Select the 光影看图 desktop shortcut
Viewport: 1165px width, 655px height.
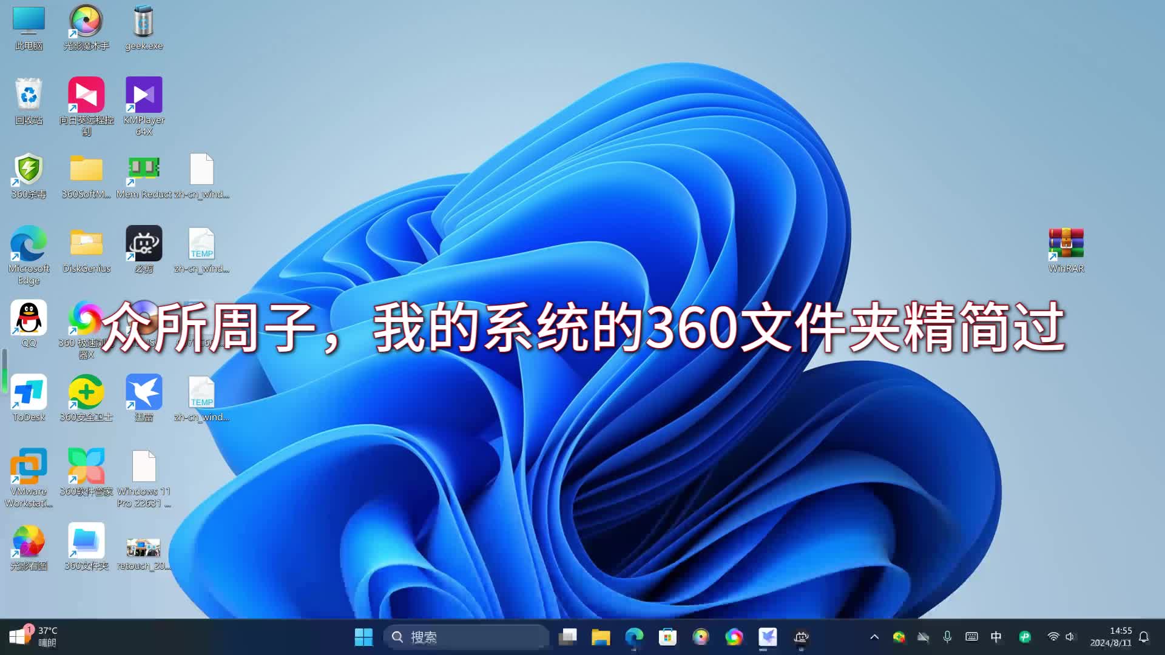[29, 548]
